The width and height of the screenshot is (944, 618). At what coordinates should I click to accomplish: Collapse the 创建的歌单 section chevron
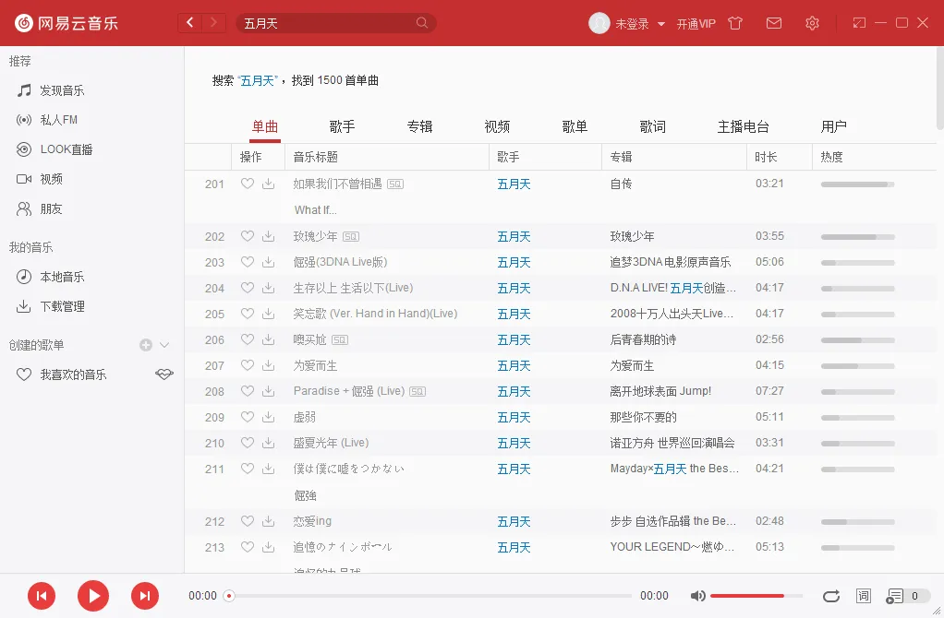164,345
